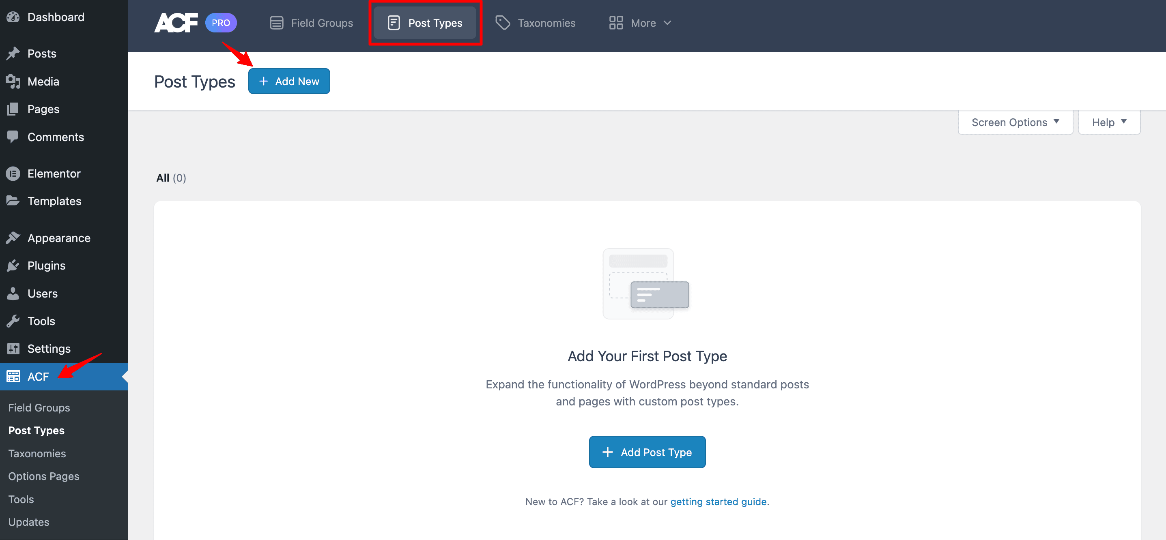
Task: Click the Add Your First Post Type heading
Action: tap(647, 356)
